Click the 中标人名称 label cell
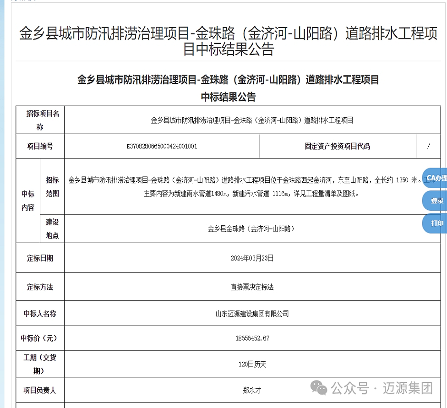The image size is (447, 408). (x=40, y=314)
